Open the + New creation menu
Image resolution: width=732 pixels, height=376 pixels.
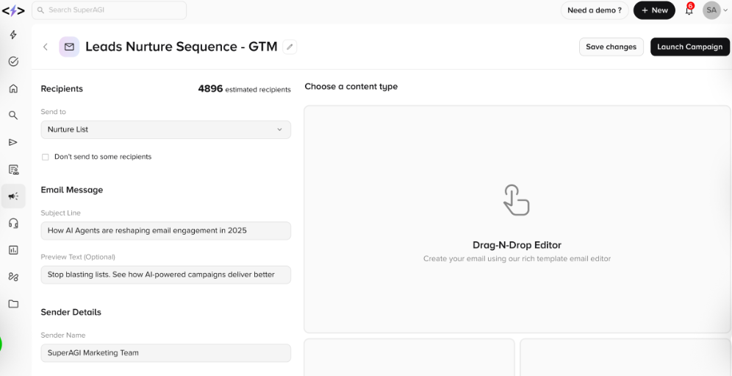pos(654,10)
